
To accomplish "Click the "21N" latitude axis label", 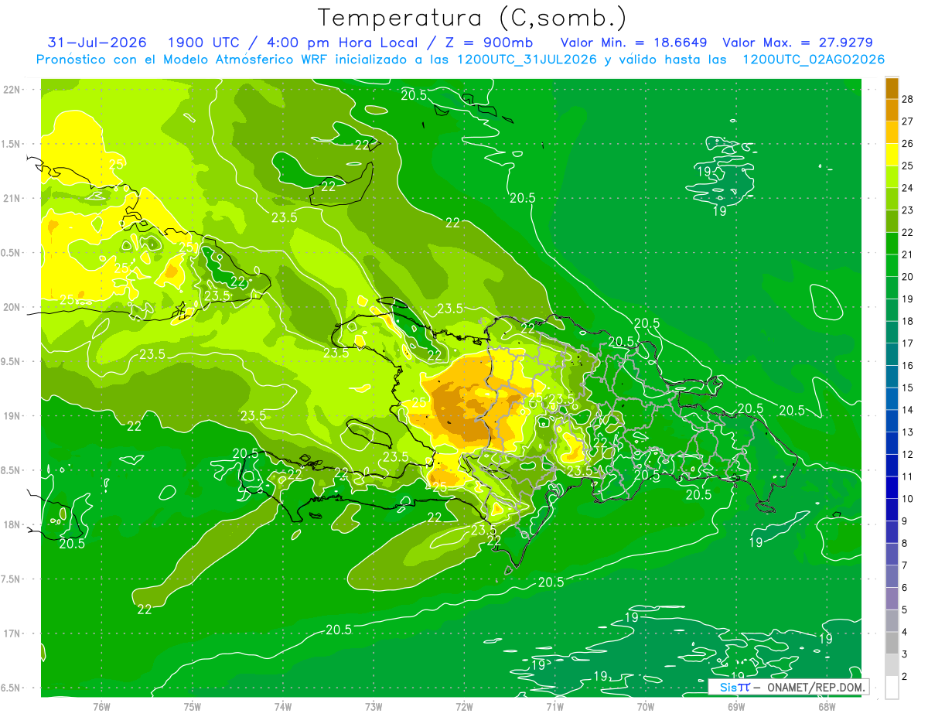I will point(11,199).
